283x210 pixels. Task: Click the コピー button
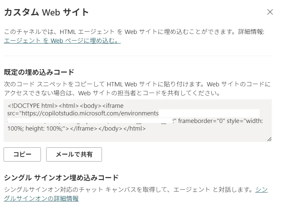coord(22,154)
